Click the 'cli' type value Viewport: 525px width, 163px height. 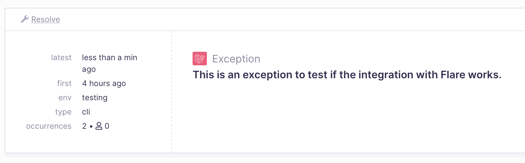pos(86,112)
